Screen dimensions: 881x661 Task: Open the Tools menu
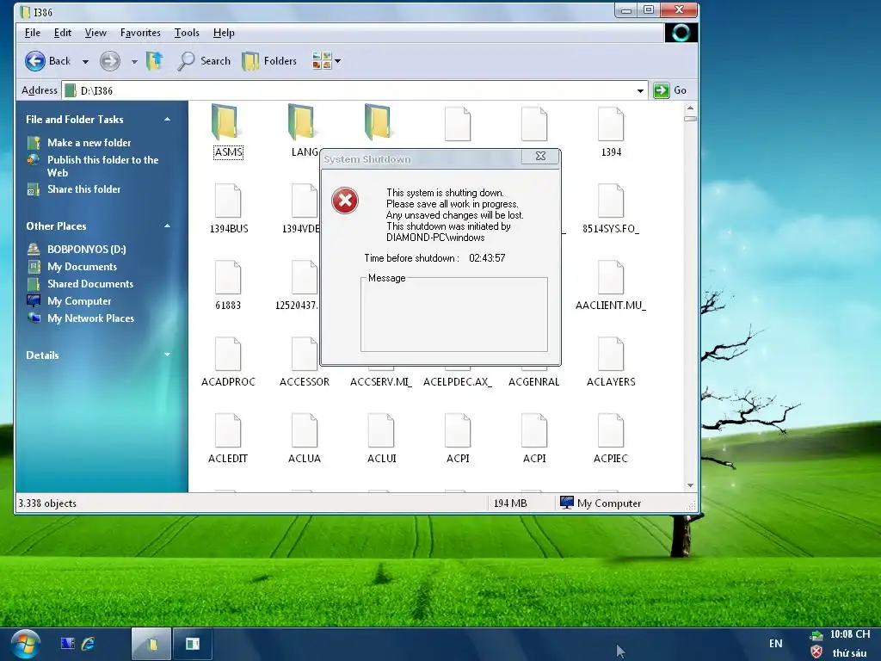point(187,33)
